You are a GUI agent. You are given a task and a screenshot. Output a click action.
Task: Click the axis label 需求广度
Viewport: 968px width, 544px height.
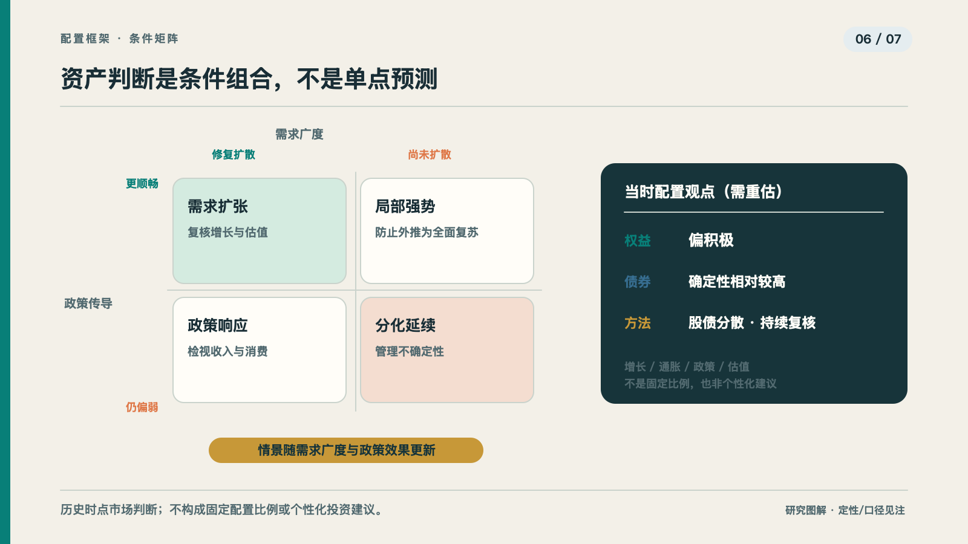click(299, 134)
